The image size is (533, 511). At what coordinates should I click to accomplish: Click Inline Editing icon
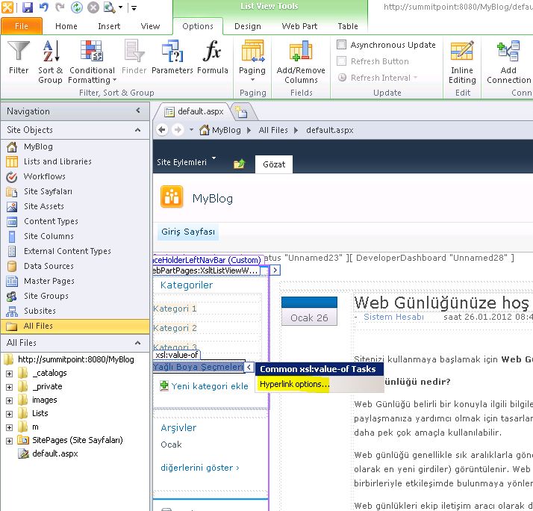point(462,61)
